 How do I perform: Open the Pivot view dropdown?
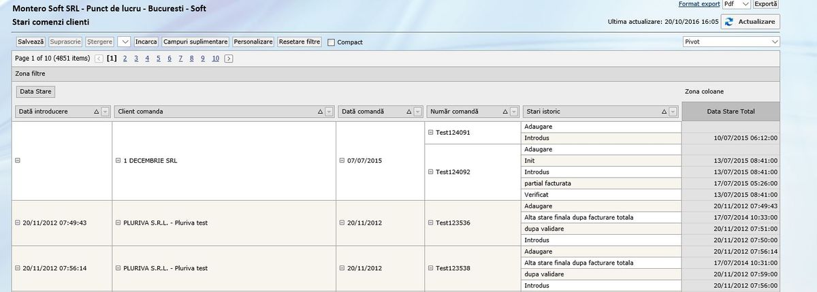coord(731,42)
